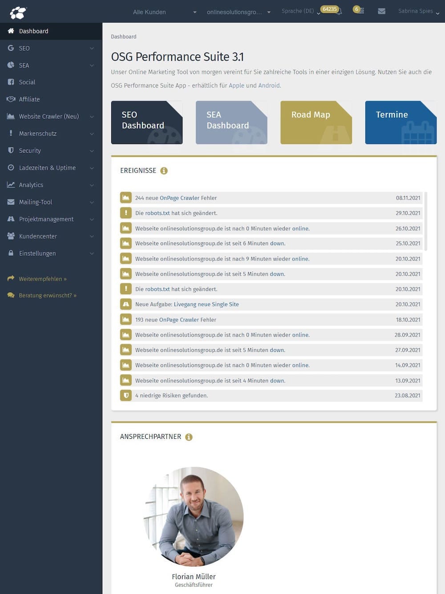Expand the Website Crawler (Neu) chevron
445x594 pixels.
tap(92, 116)
